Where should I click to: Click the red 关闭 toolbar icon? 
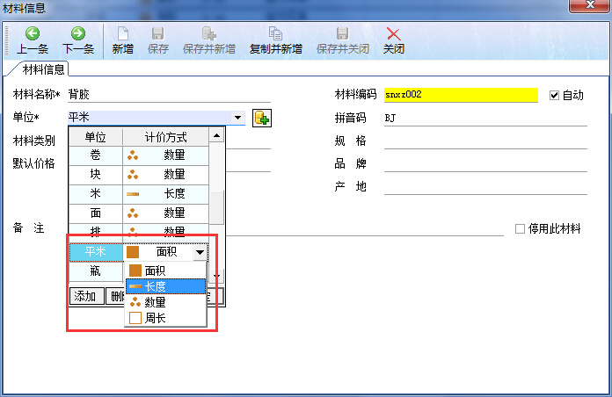click(393, 40)
